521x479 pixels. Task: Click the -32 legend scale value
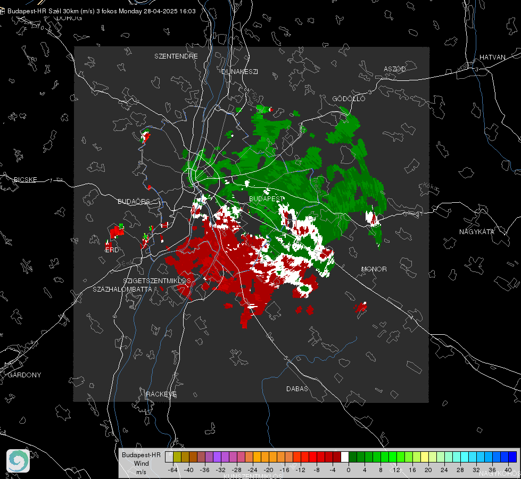point(221,470)
